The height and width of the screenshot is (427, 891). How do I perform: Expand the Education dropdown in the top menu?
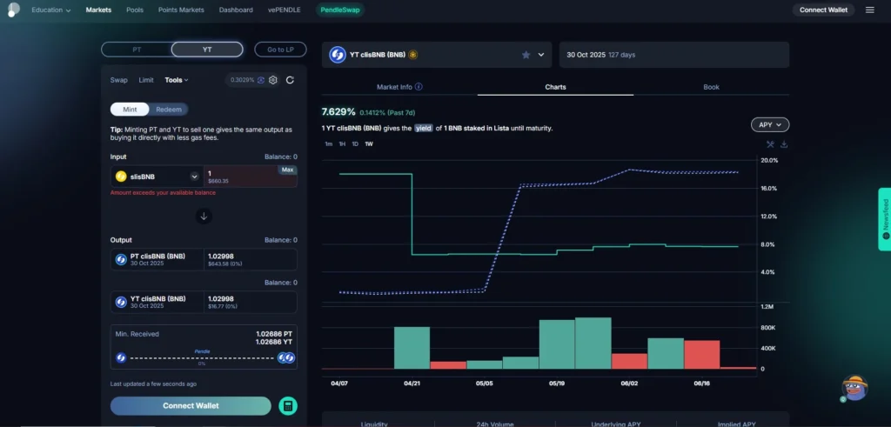pos(51,10)
